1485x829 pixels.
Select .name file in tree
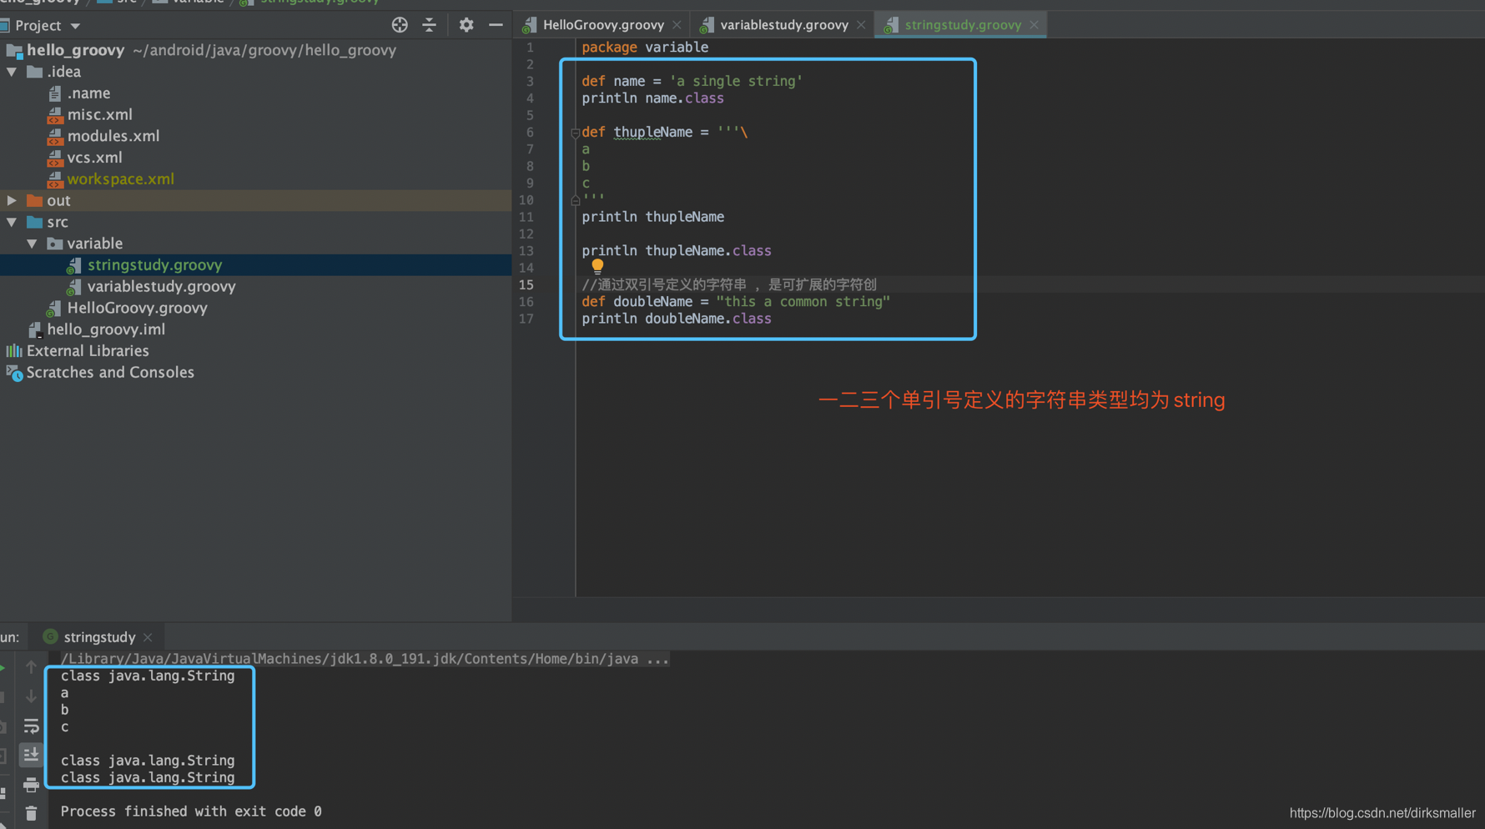click(x=88, y=93)
